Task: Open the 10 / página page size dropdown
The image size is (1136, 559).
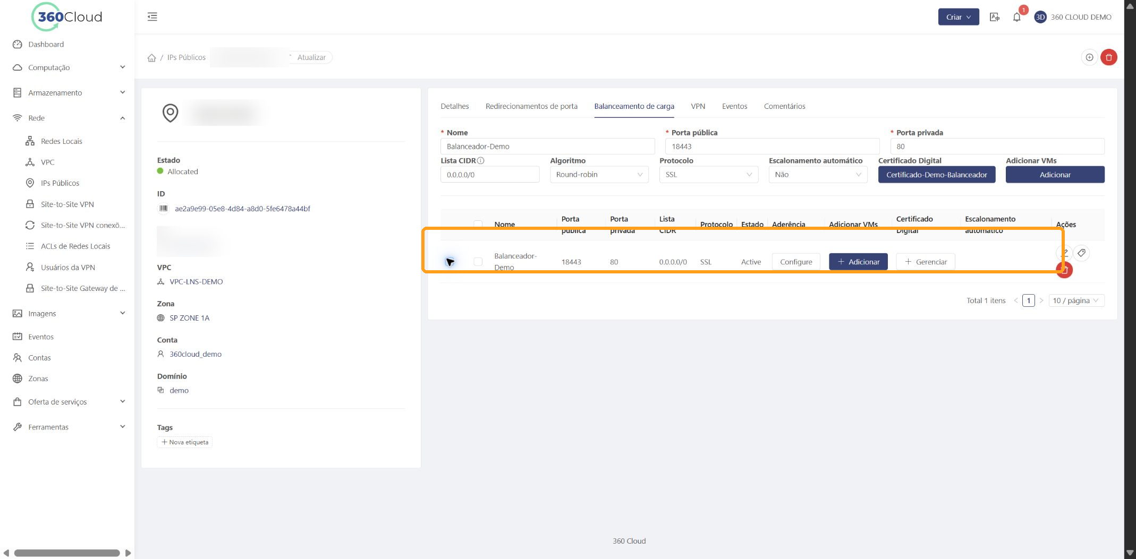Action: click(1076, 300)
